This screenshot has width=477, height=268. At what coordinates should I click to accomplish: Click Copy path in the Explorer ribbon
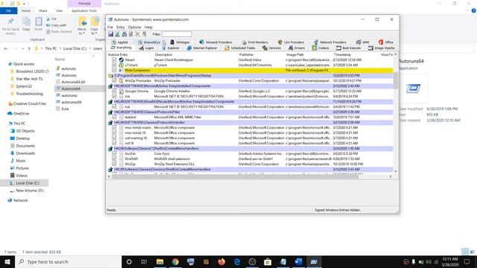point(57,25)
